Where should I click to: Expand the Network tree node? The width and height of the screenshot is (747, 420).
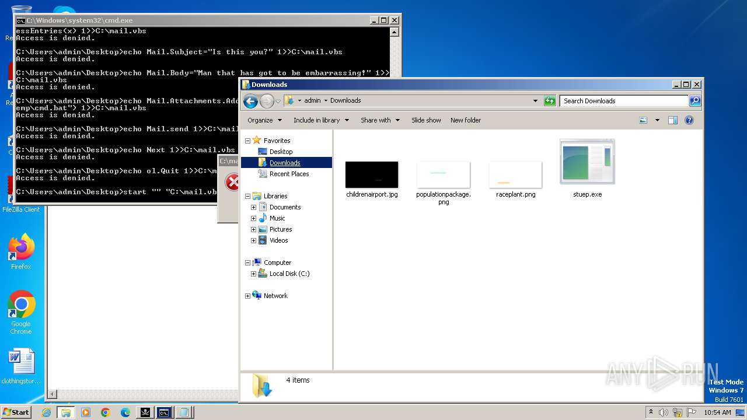tap(247, 296)
